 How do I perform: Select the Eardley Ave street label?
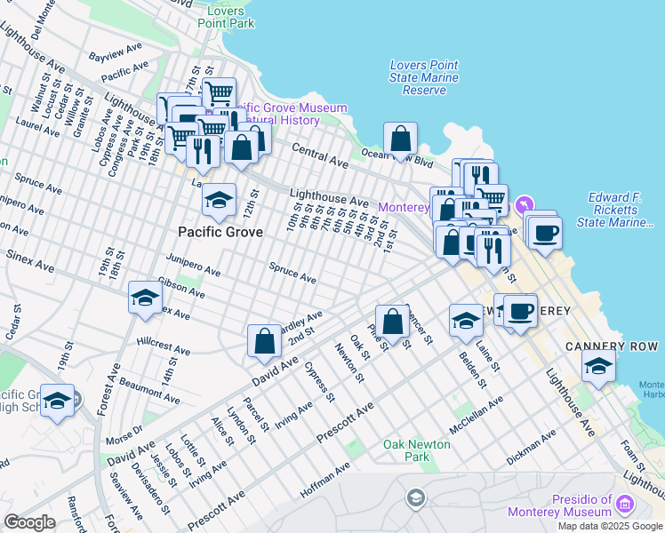302,323
